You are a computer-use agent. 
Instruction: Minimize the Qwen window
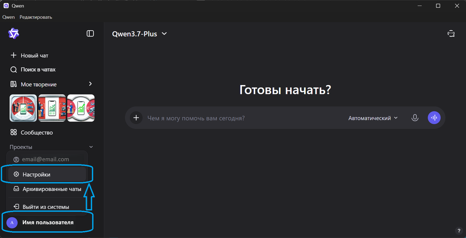(x=419, y=5)
